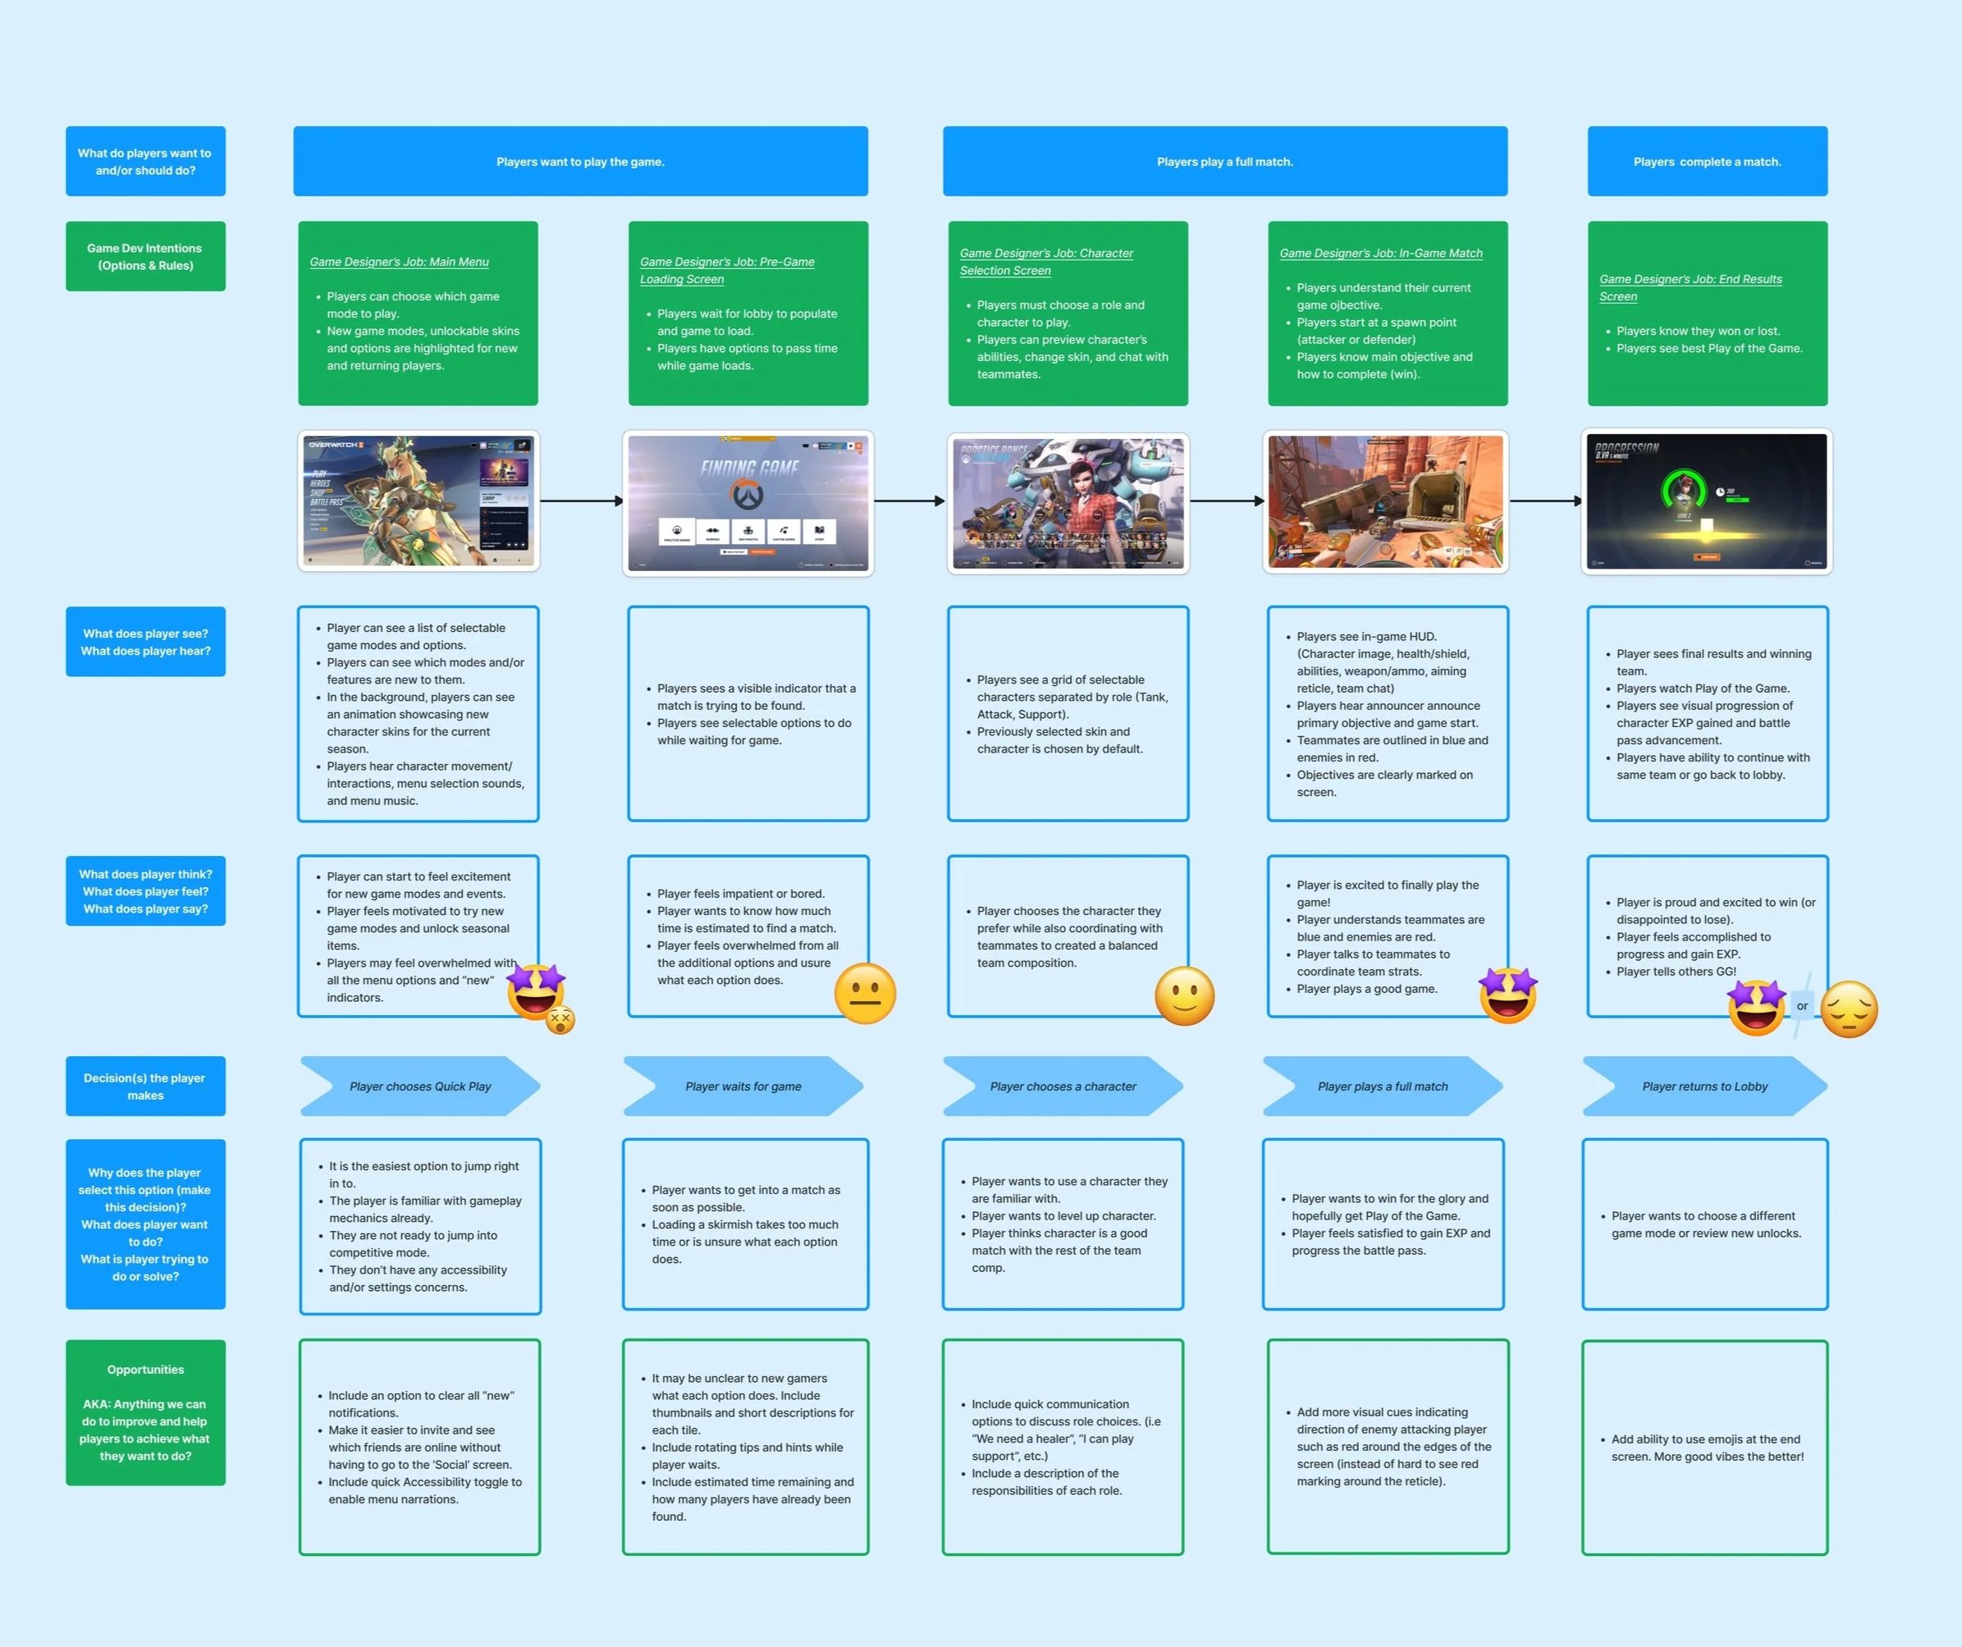
Task: Select the 'Players play a full match' header
Action: 1224,162
